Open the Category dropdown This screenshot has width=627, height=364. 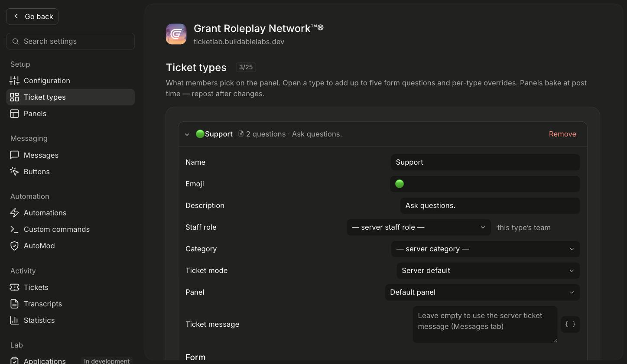pyautogui.click(x=485, y=249)
